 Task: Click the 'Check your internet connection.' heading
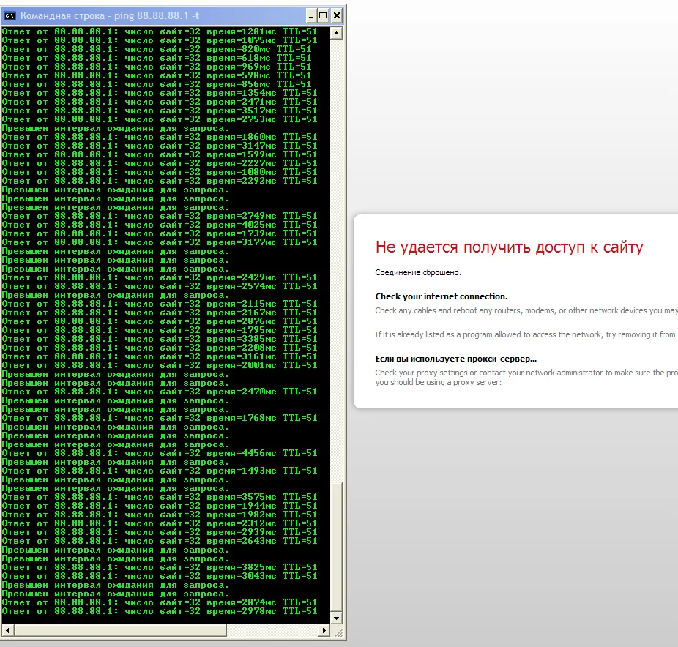coord(442,296)
